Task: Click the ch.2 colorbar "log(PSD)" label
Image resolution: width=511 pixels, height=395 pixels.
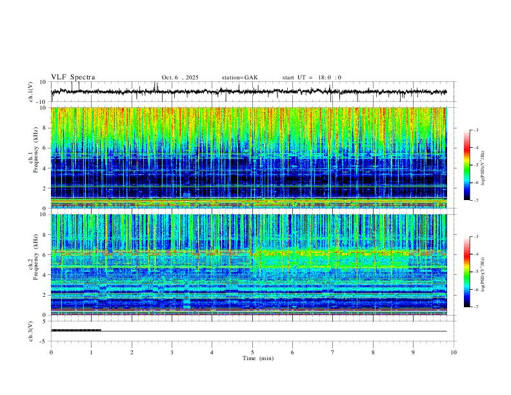Action: (483, 275)
